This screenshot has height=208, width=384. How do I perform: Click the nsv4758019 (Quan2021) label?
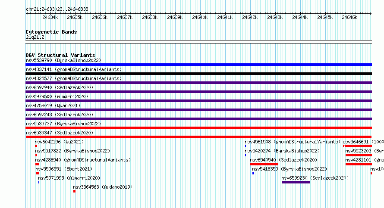click(x=53, y=106)
